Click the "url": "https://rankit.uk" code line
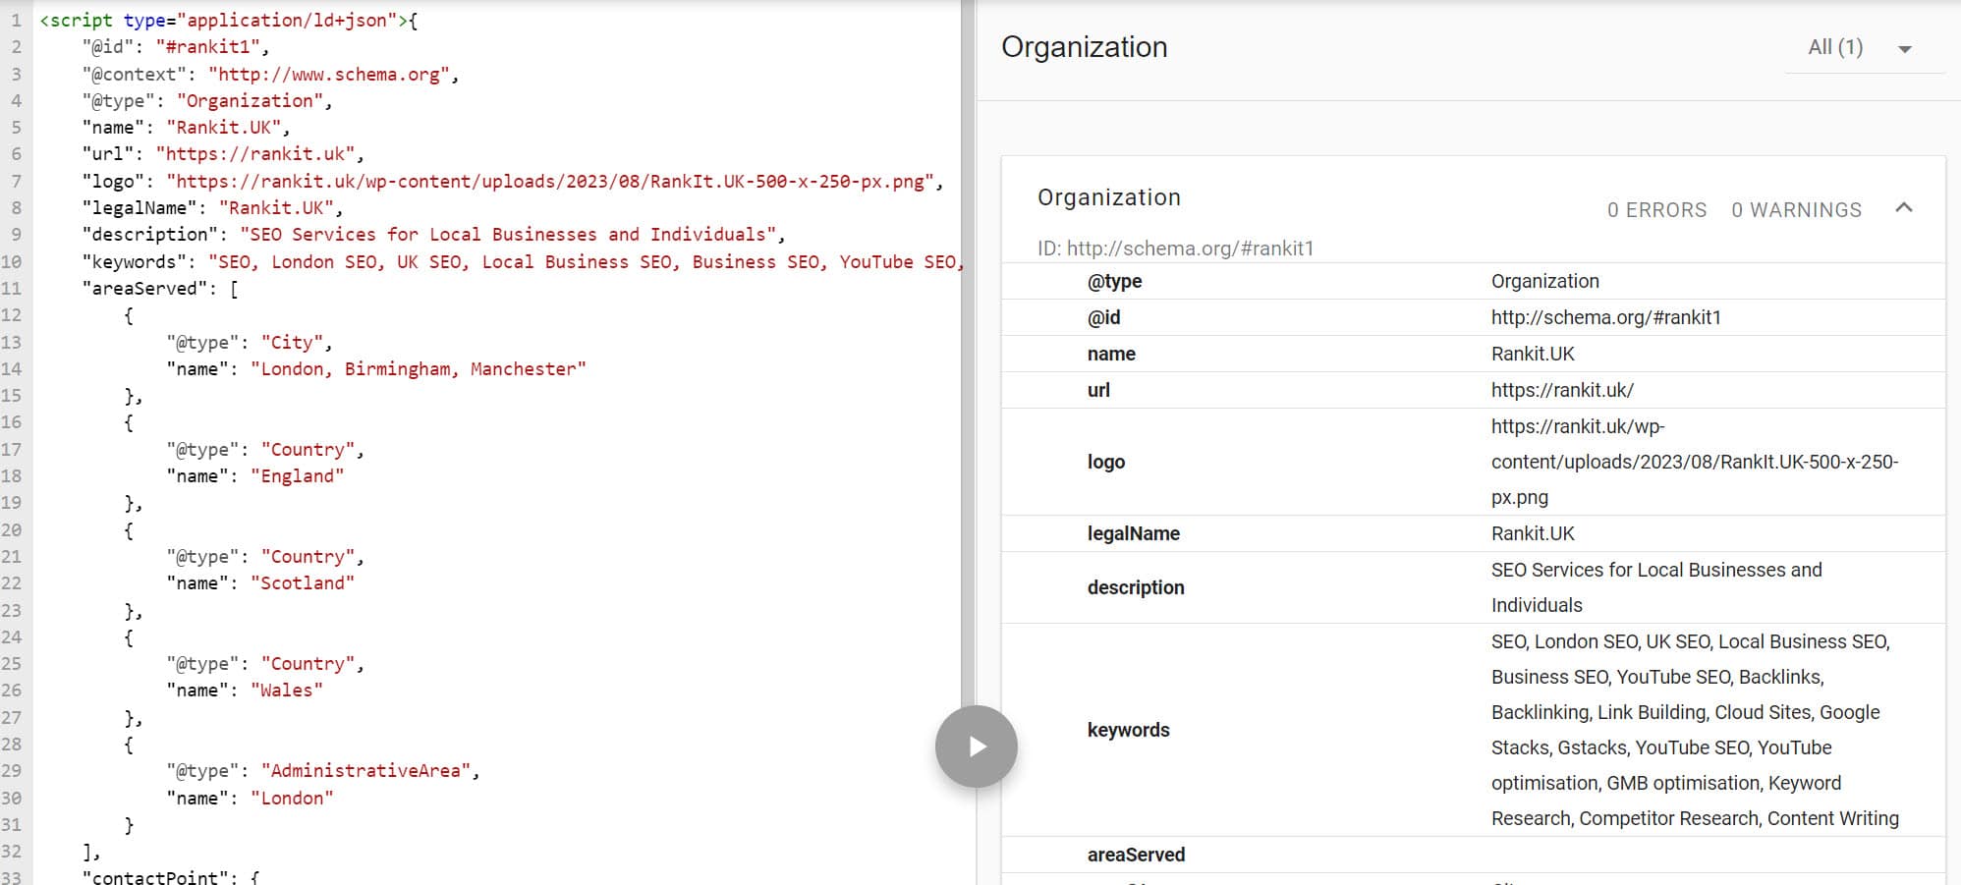The height and width of the screenshot is (885, 1961). (223, 154)
